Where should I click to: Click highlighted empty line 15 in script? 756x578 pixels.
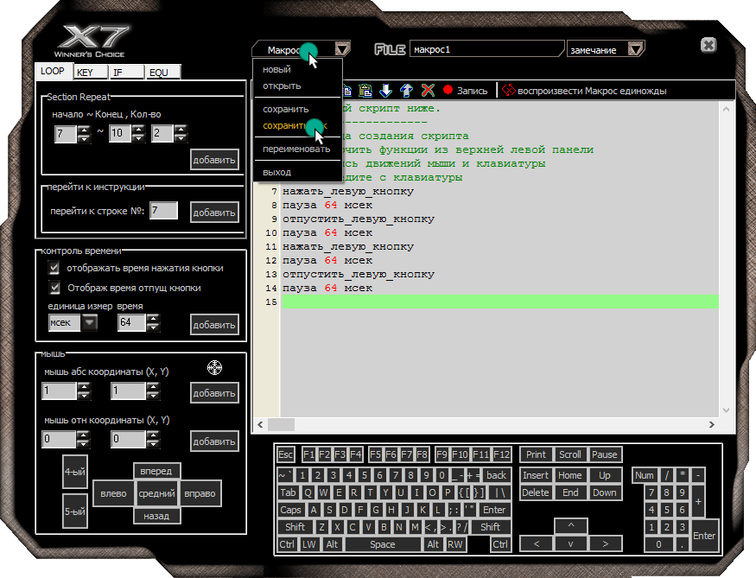click(500, 302)
